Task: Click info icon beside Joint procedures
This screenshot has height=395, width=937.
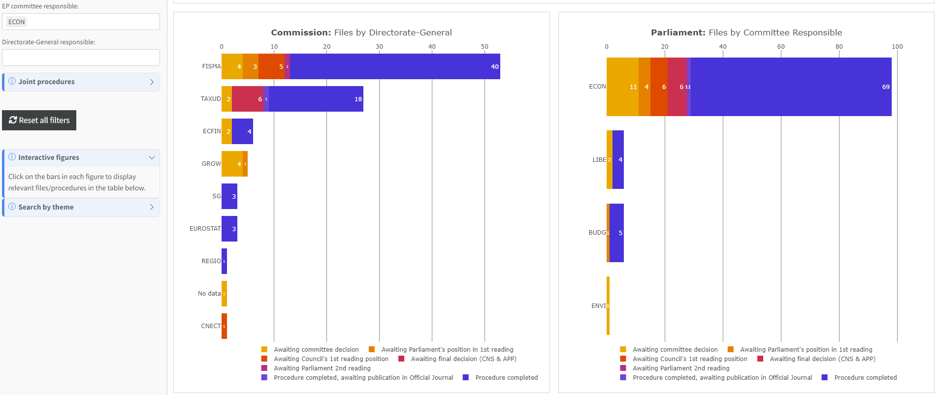Action: (x=12, y=81)
